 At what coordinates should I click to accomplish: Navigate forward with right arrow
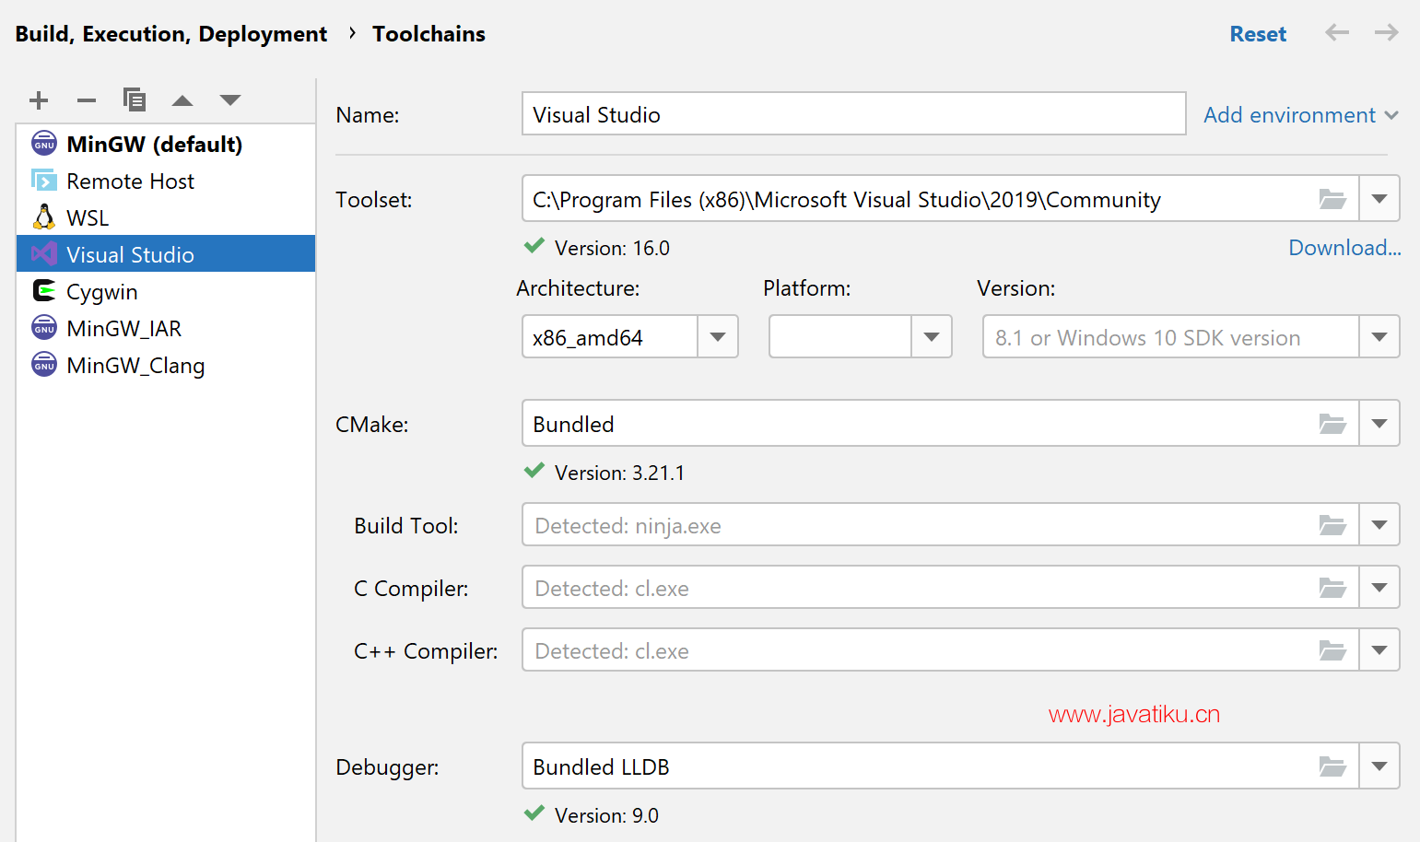coord(1387,33)
